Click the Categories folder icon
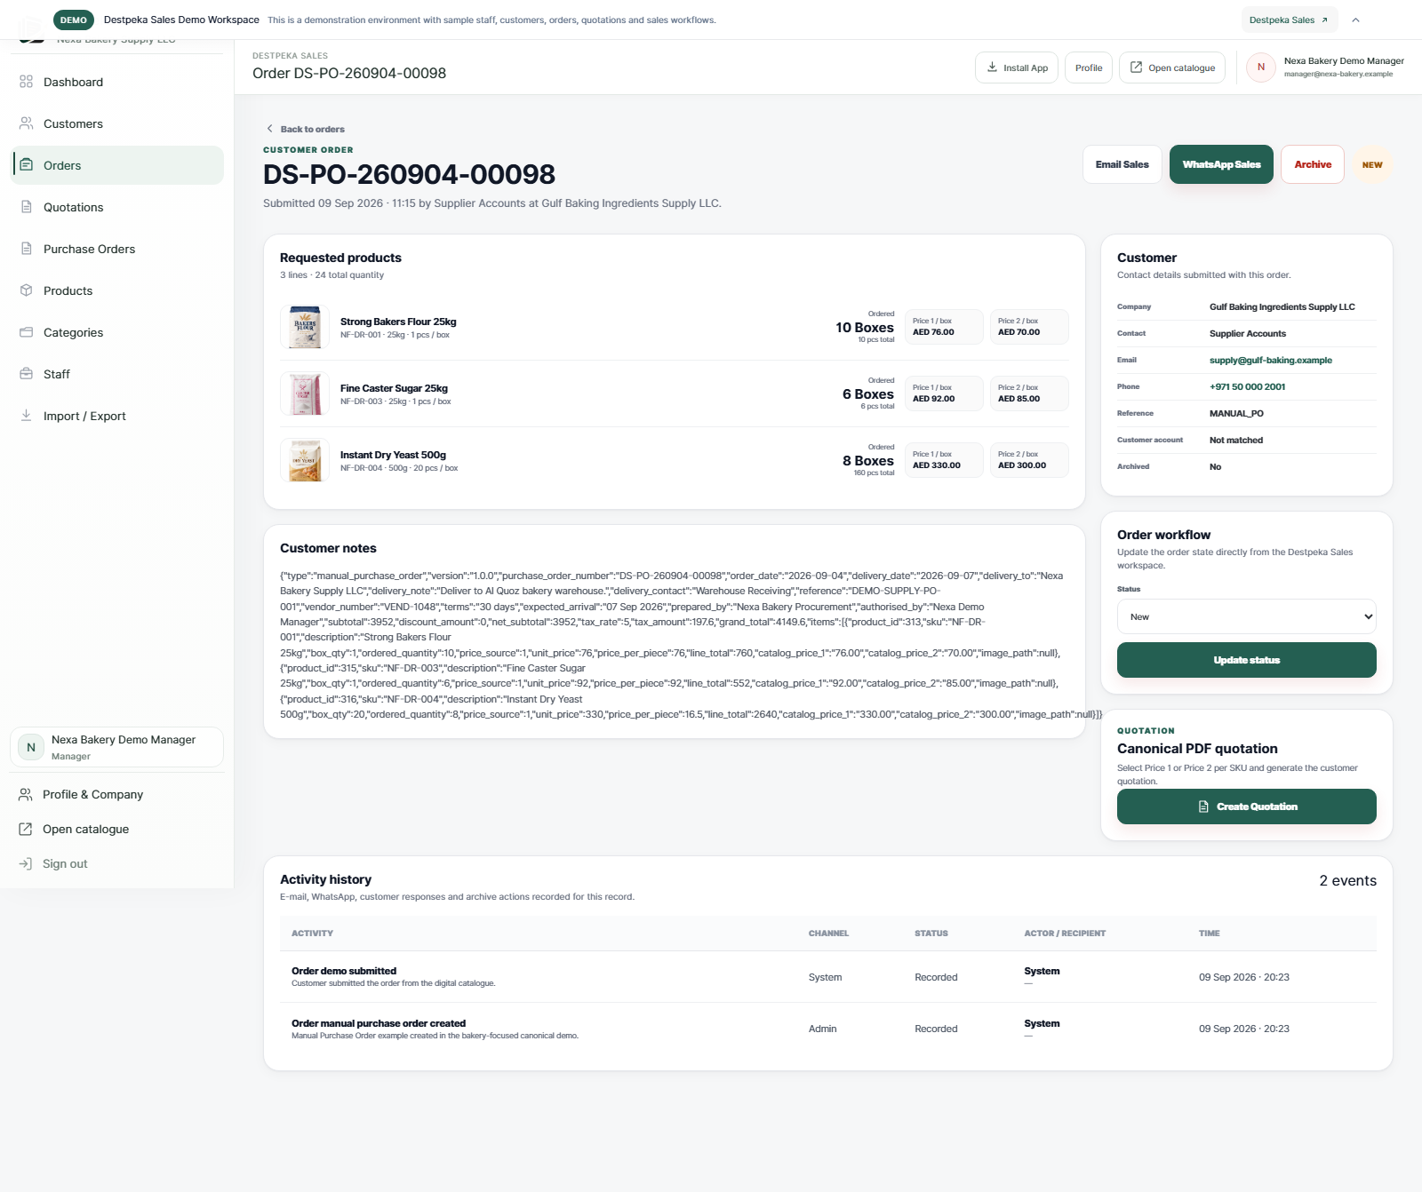Image resolution: width=1422 pixels, height=1192 pixels. click(26, 332)
